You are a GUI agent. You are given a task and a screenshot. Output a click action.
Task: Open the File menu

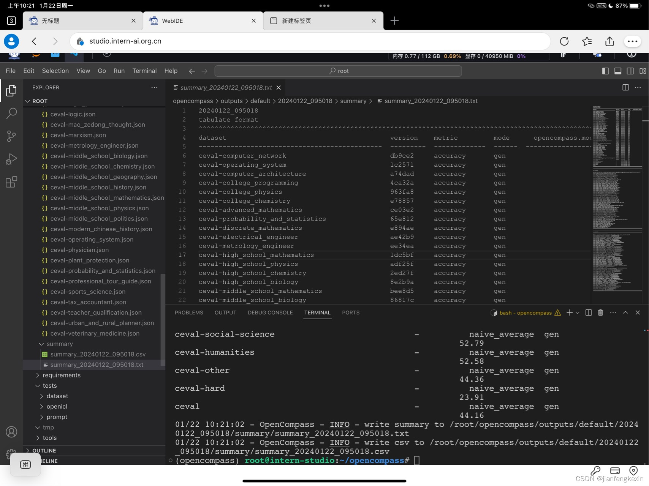coord(11,71)
